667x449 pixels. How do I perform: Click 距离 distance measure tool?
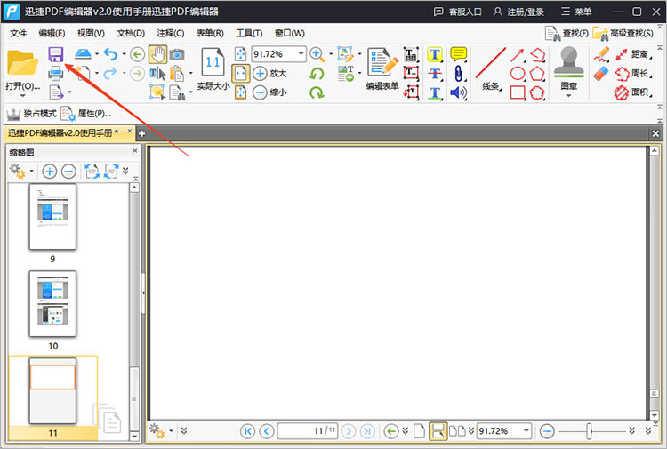[634, 54]
